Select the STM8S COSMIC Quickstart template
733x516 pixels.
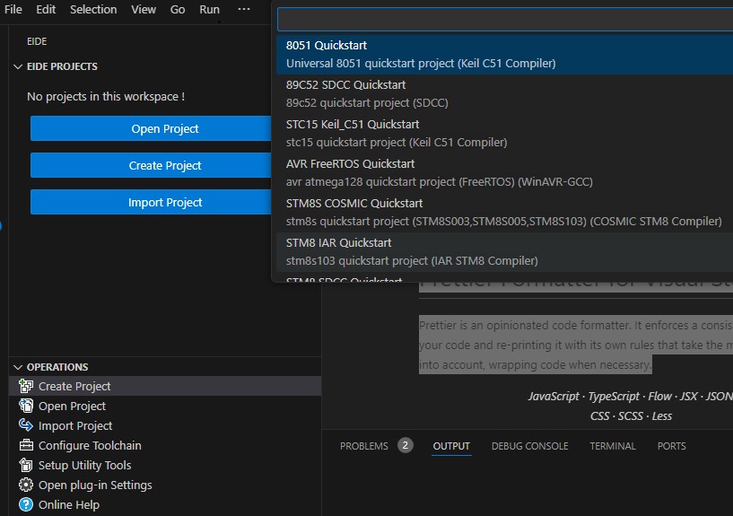pyautogui.click(x=504, y=212)
